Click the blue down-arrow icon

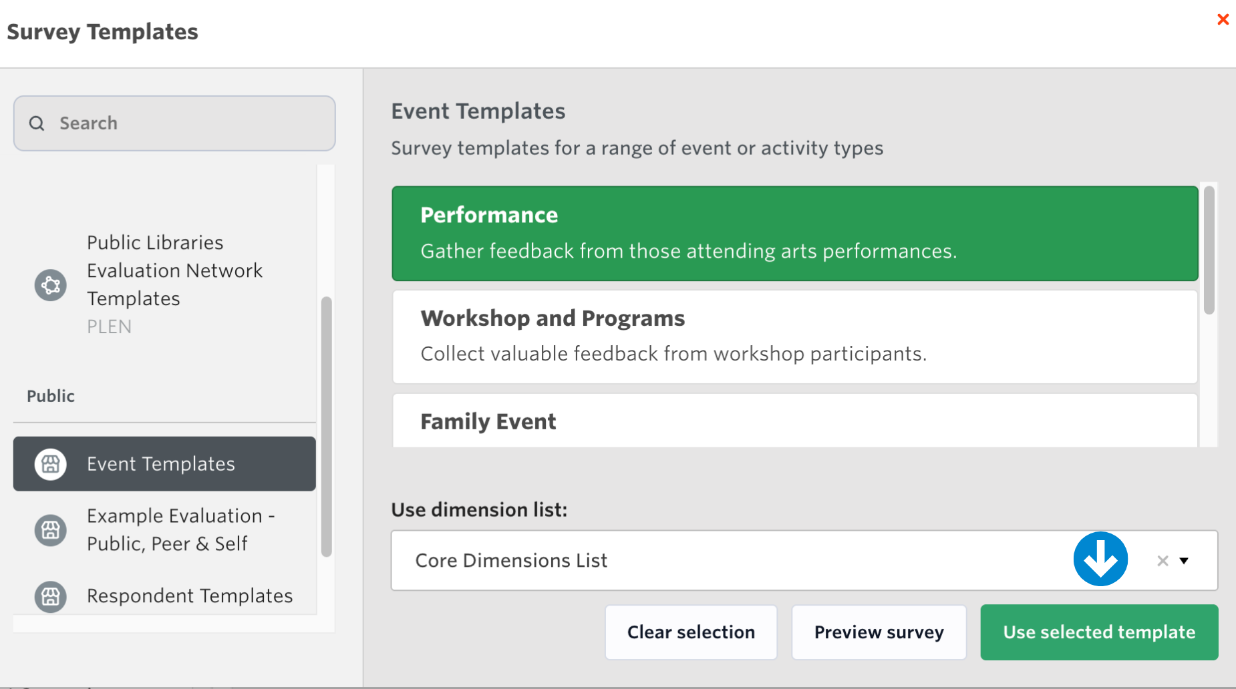[1100, 559]
